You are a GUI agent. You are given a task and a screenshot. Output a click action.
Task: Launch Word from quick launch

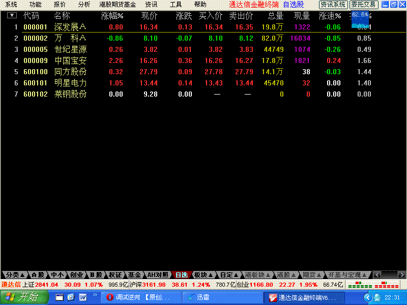(x=83, y=297)
